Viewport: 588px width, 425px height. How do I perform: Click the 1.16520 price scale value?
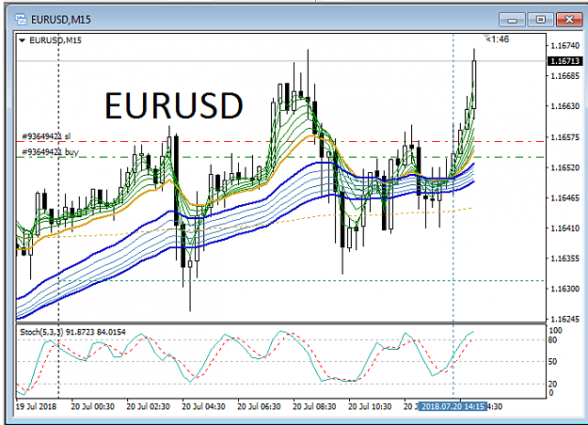tap(564, 167)
